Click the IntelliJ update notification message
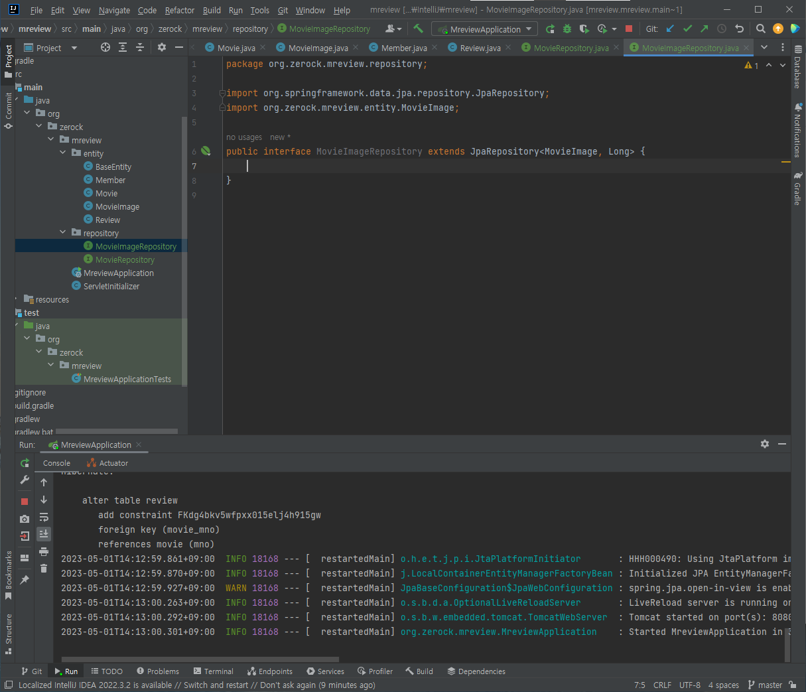The height and width of the screenshot is (692, 806). coord(196,685)
